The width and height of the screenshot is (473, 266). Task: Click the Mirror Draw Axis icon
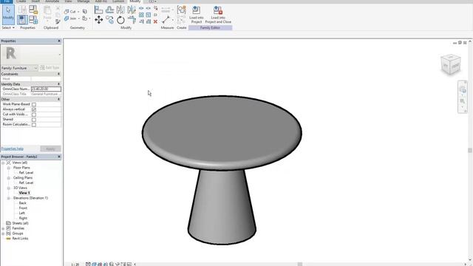132,10
